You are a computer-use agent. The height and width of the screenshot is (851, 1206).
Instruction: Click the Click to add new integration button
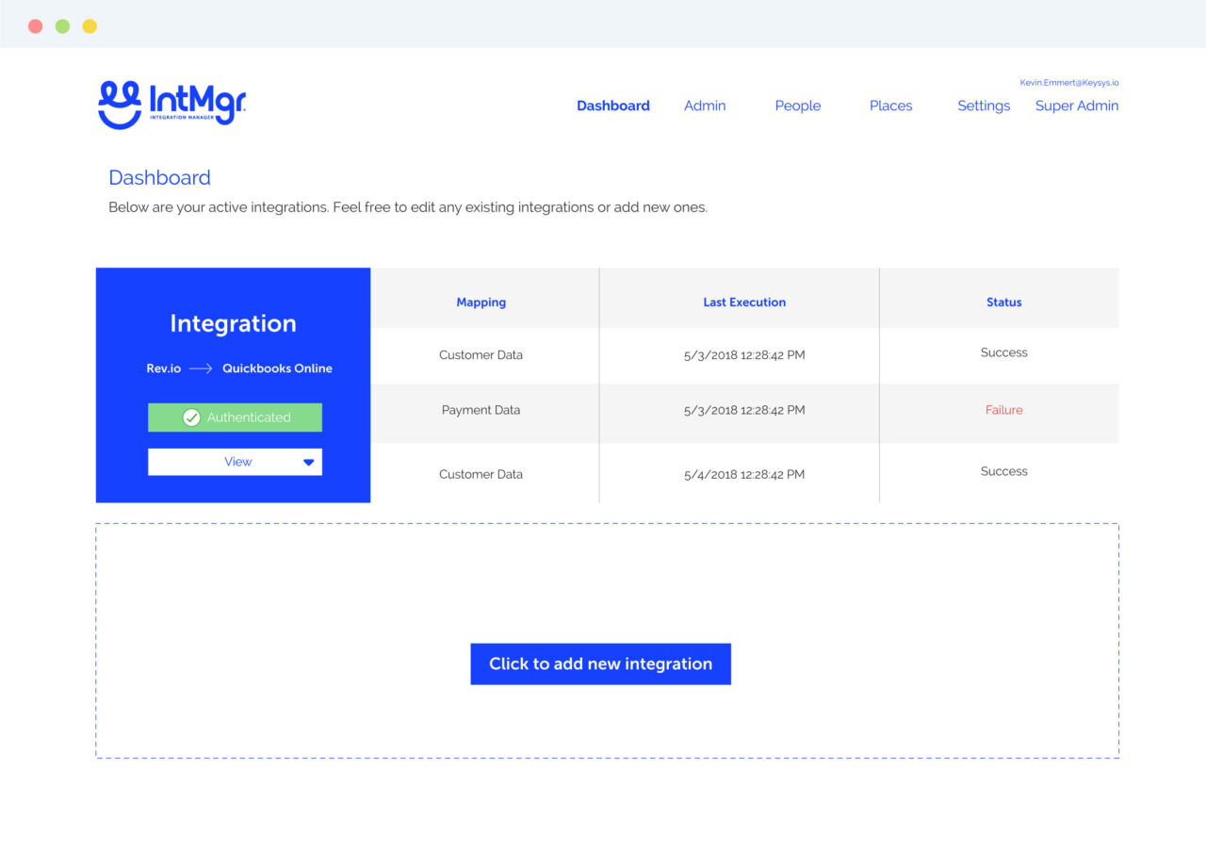600,663
